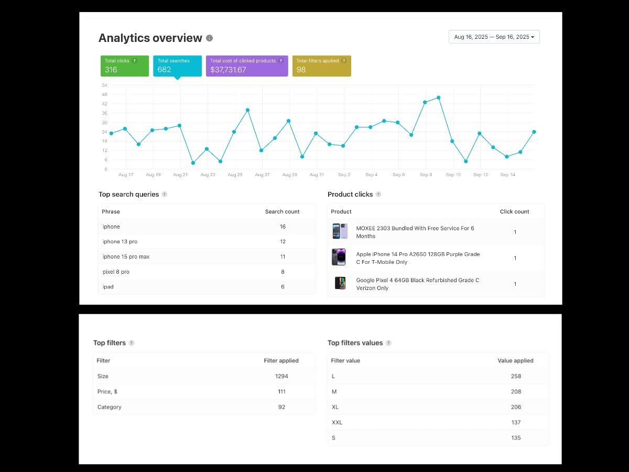Click help icon on Total cost tile
Image resolution: width=629 pixels, height=472 pixels.
click(281, 61)
